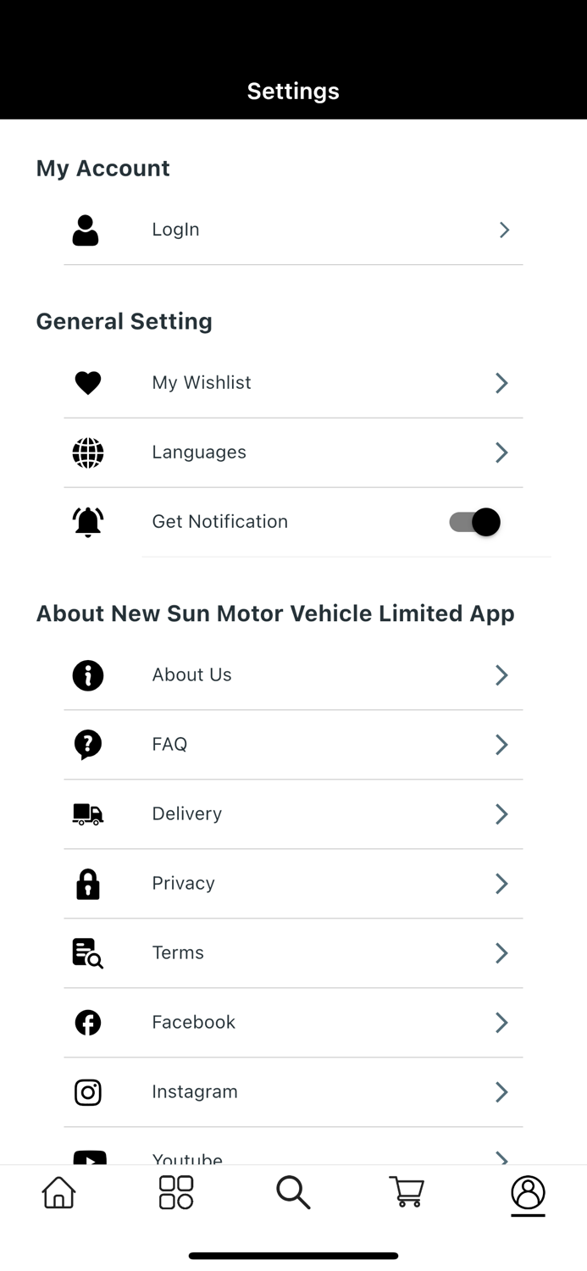
Task: Select the question mark icon beside FAQ
Action: coord(87,745)
